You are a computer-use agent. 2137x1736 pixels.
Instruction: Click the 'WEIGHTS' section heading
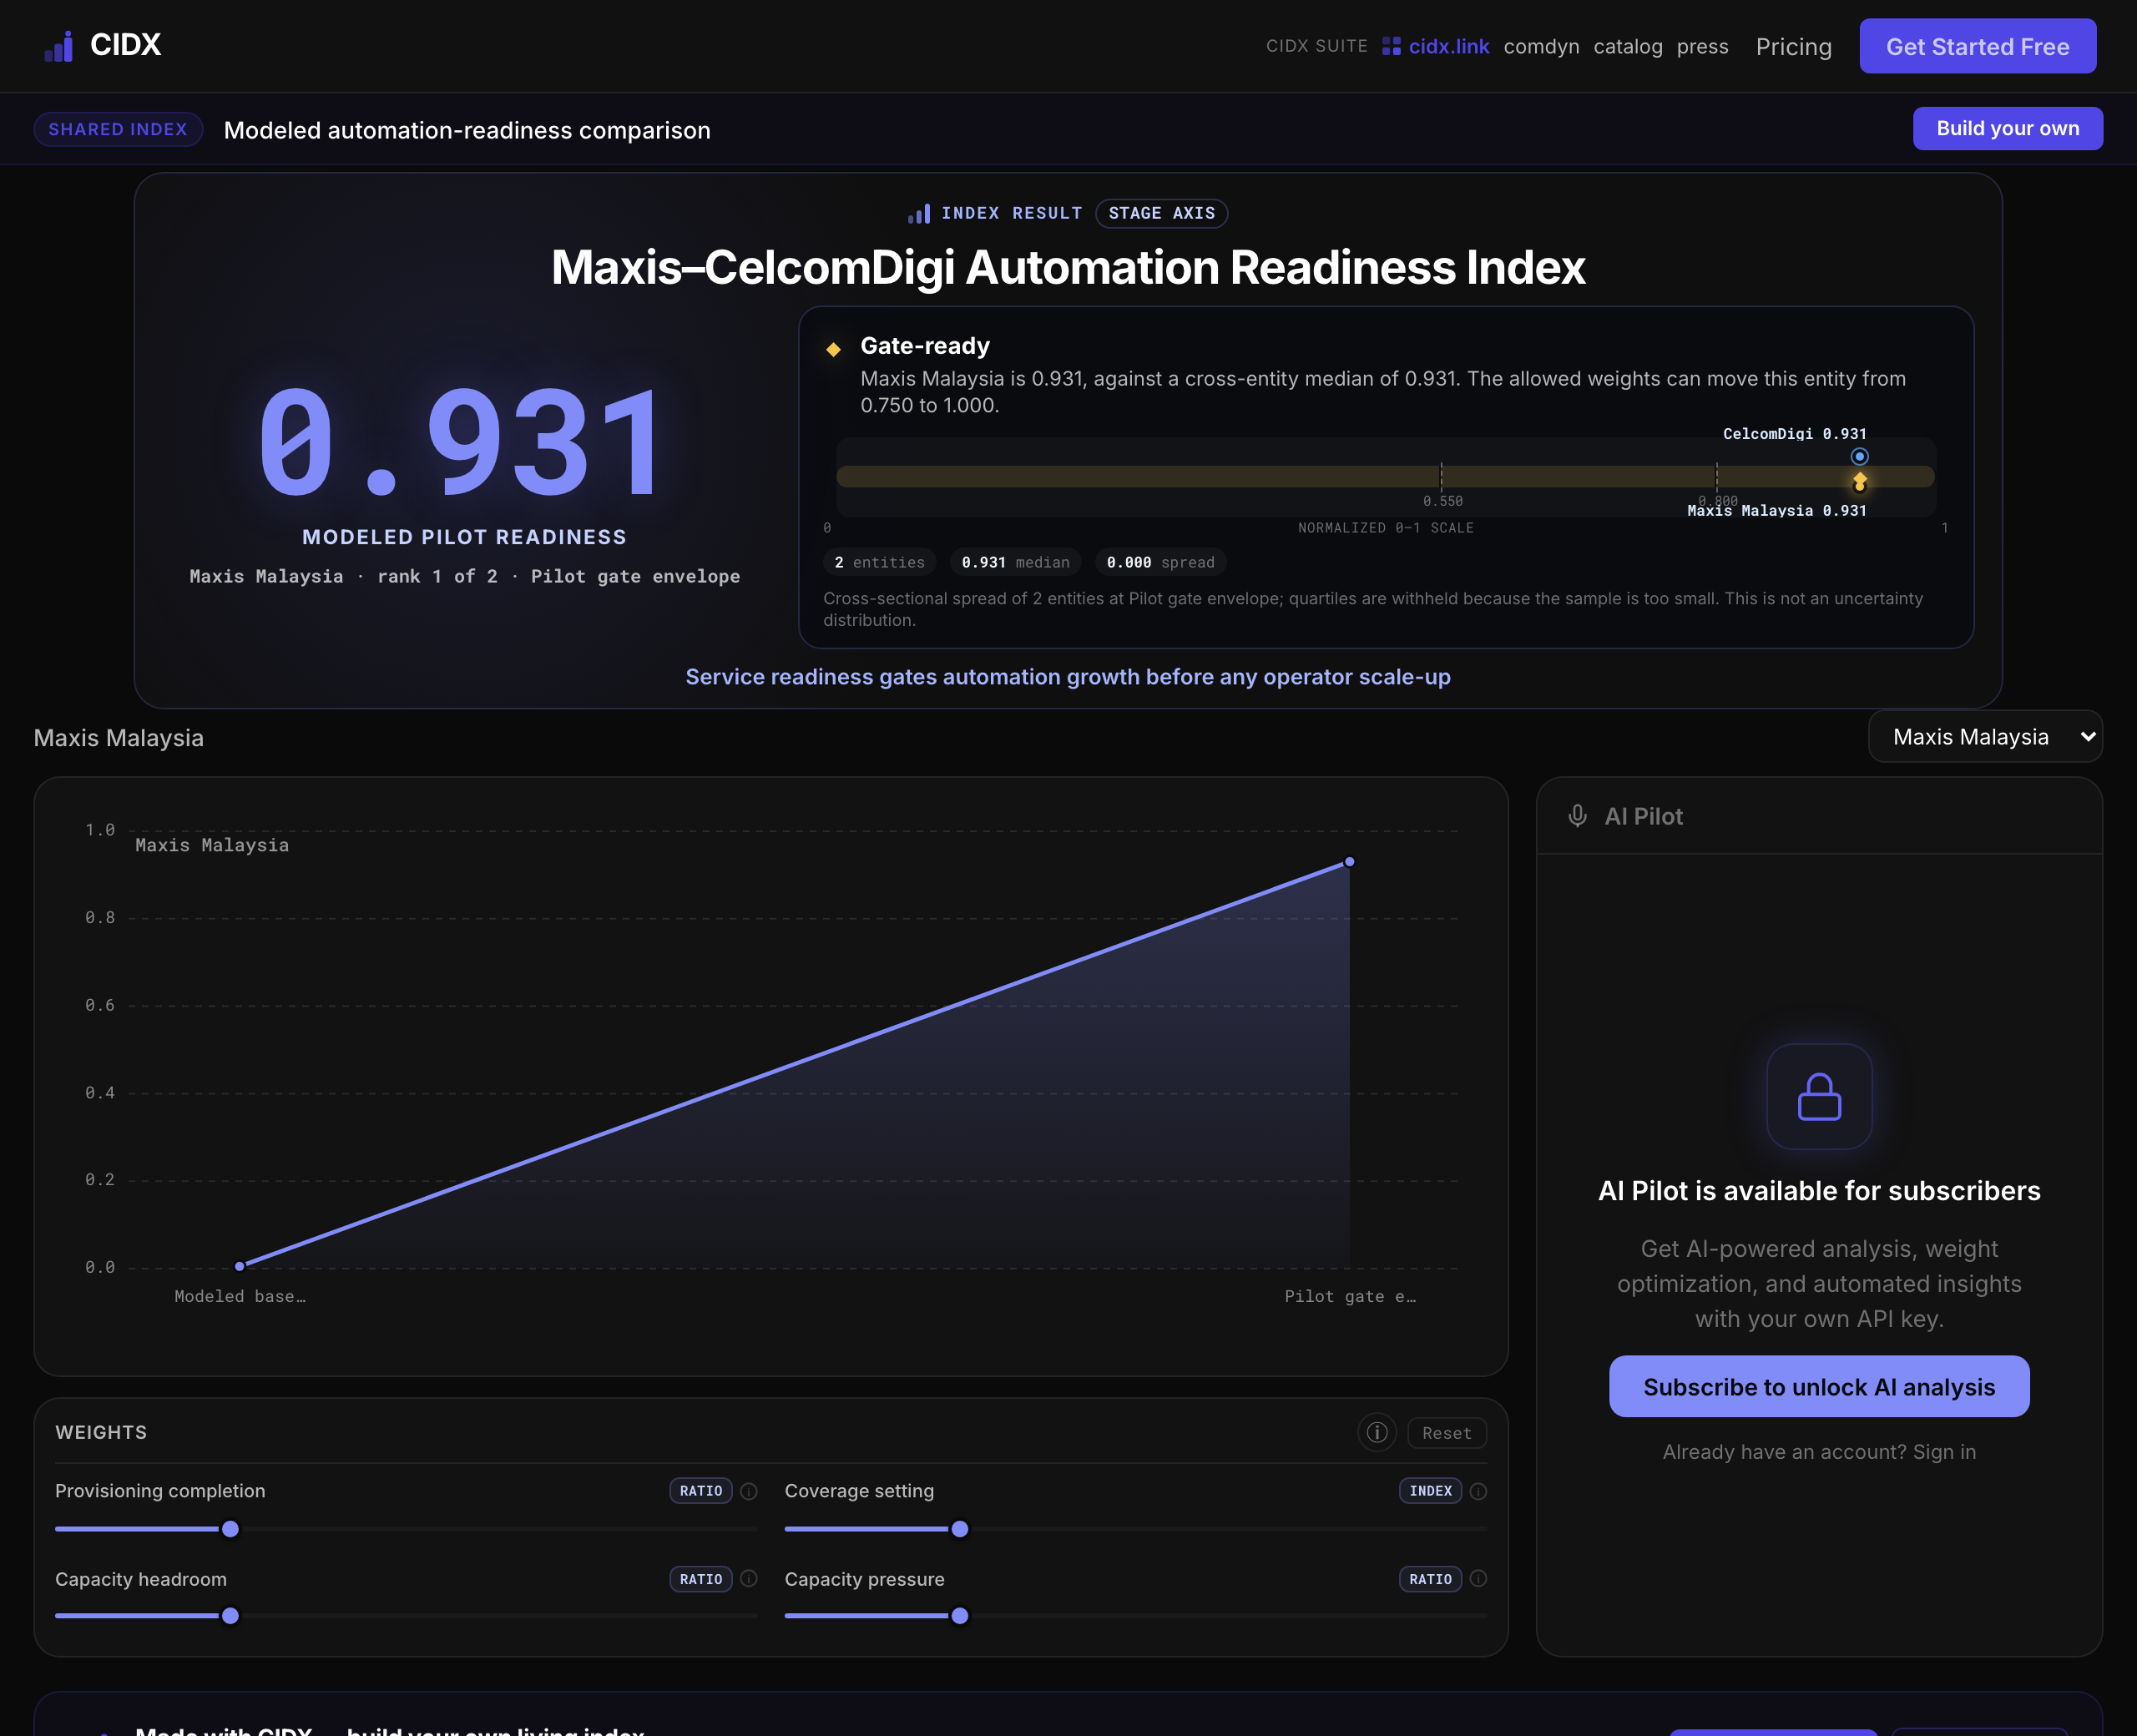tap(101, 1432)
